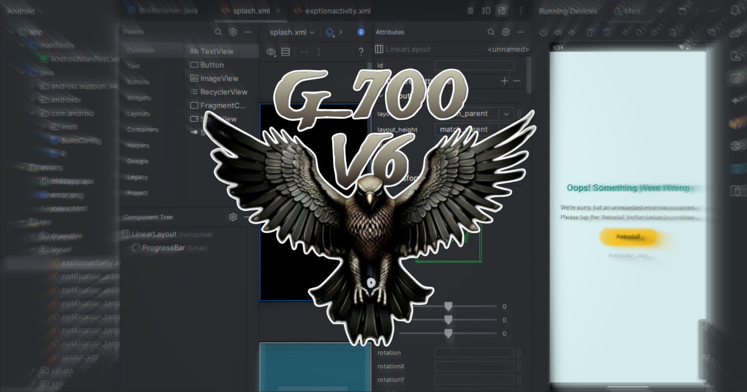Switch editor to Split view
747x392 pixels.
[x=486, y=11]
